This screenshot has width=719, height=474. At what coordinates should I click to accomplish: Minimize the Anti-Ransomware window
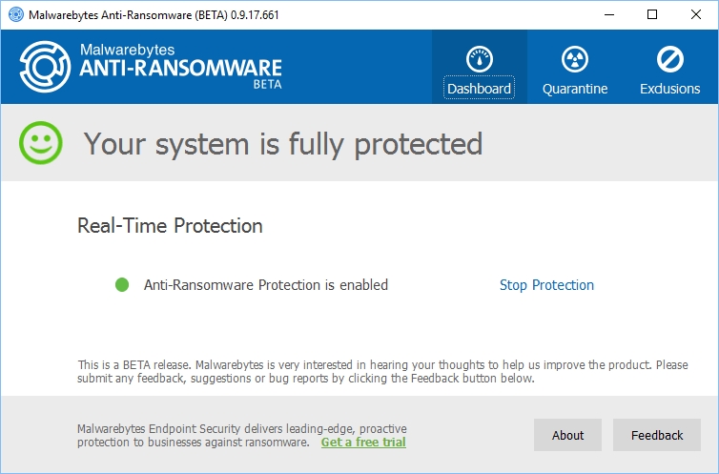[608, 14]
